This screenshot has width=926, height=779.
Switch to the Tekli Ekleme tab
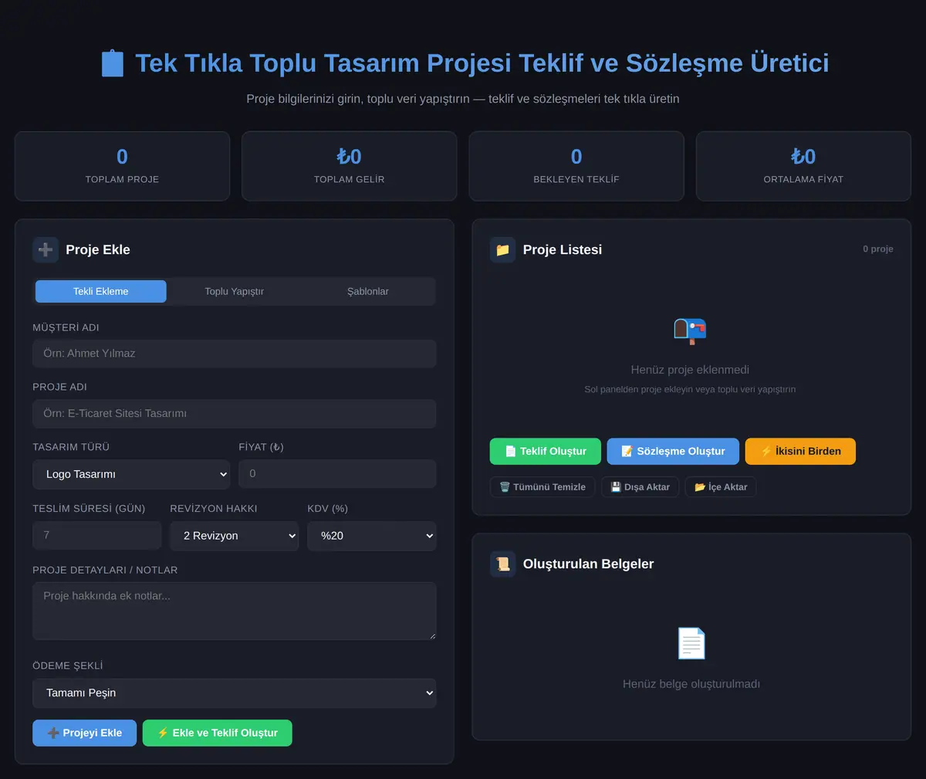tap(101, 291)
